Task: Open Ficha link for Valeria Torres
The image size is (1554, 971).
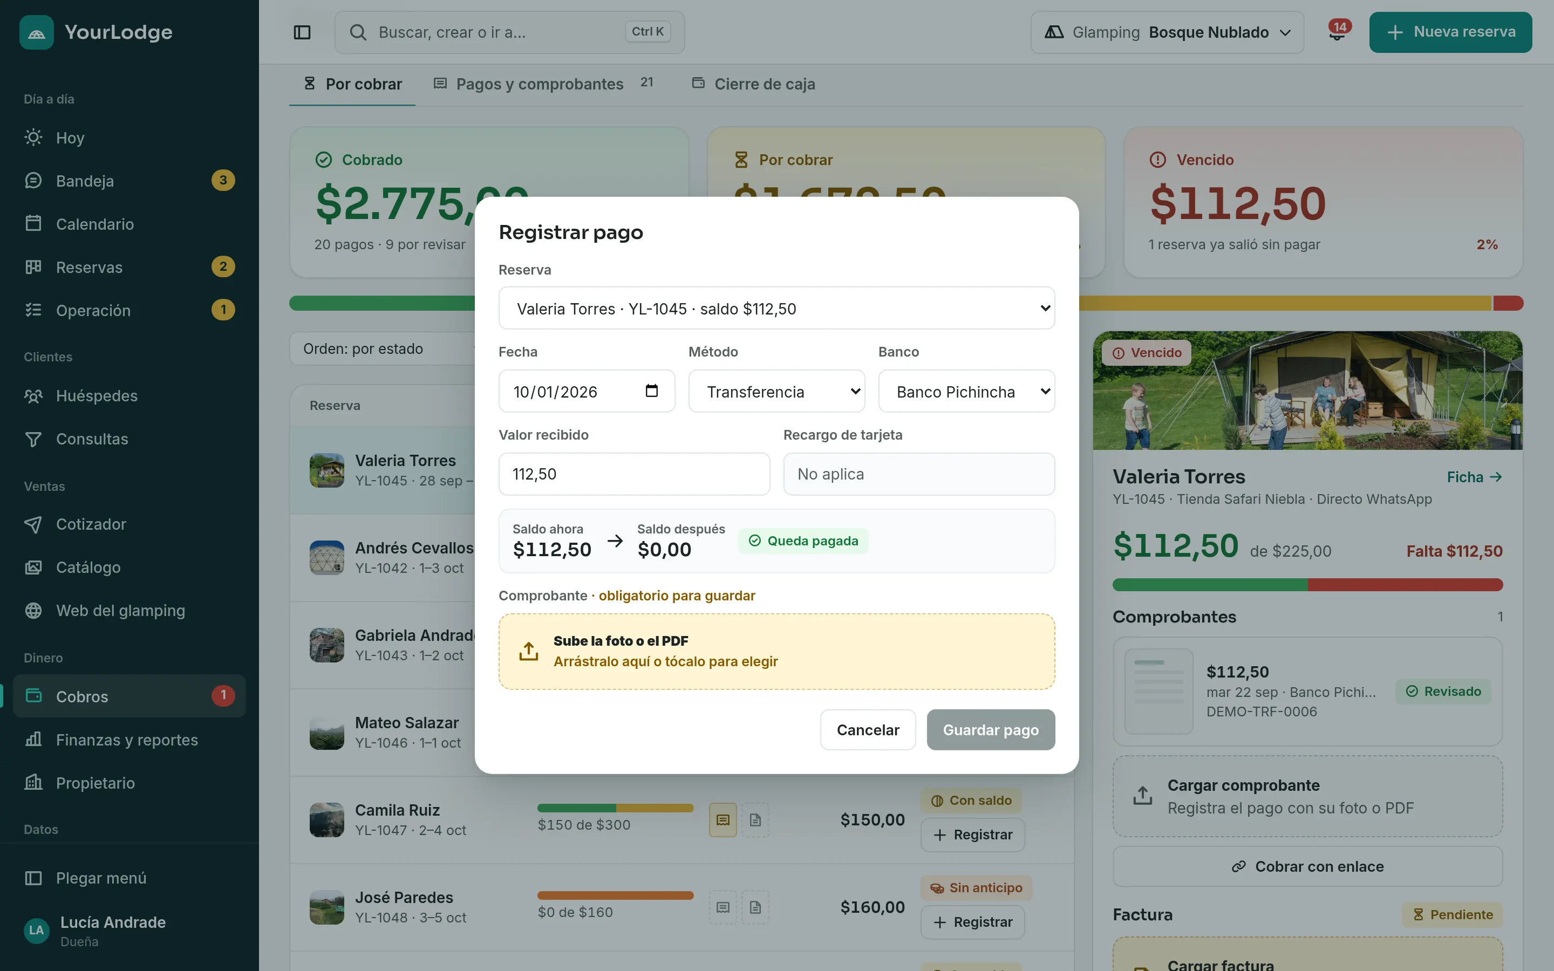Action: click(x=1474, y=477)
